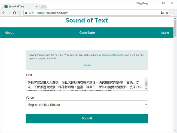The width and height of the screenshot is (177, 133).
Task: Open the Contribute page
Action: tap(87, 32)
